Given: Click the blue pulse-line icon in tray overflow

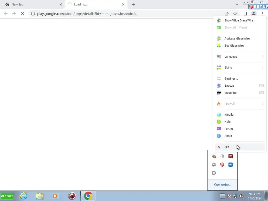Looking at the screenshot, I should click(230, 165).
